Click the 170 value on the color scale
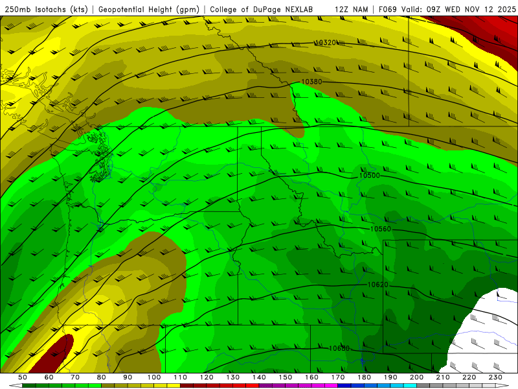Screen dimensions: 518x389 tap(338, 377)
